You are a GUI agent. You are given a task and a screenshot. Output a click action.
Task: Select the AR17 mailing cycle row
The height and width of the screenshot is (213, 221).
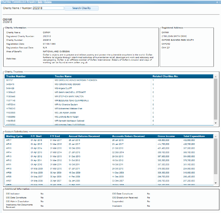(109, 140)
